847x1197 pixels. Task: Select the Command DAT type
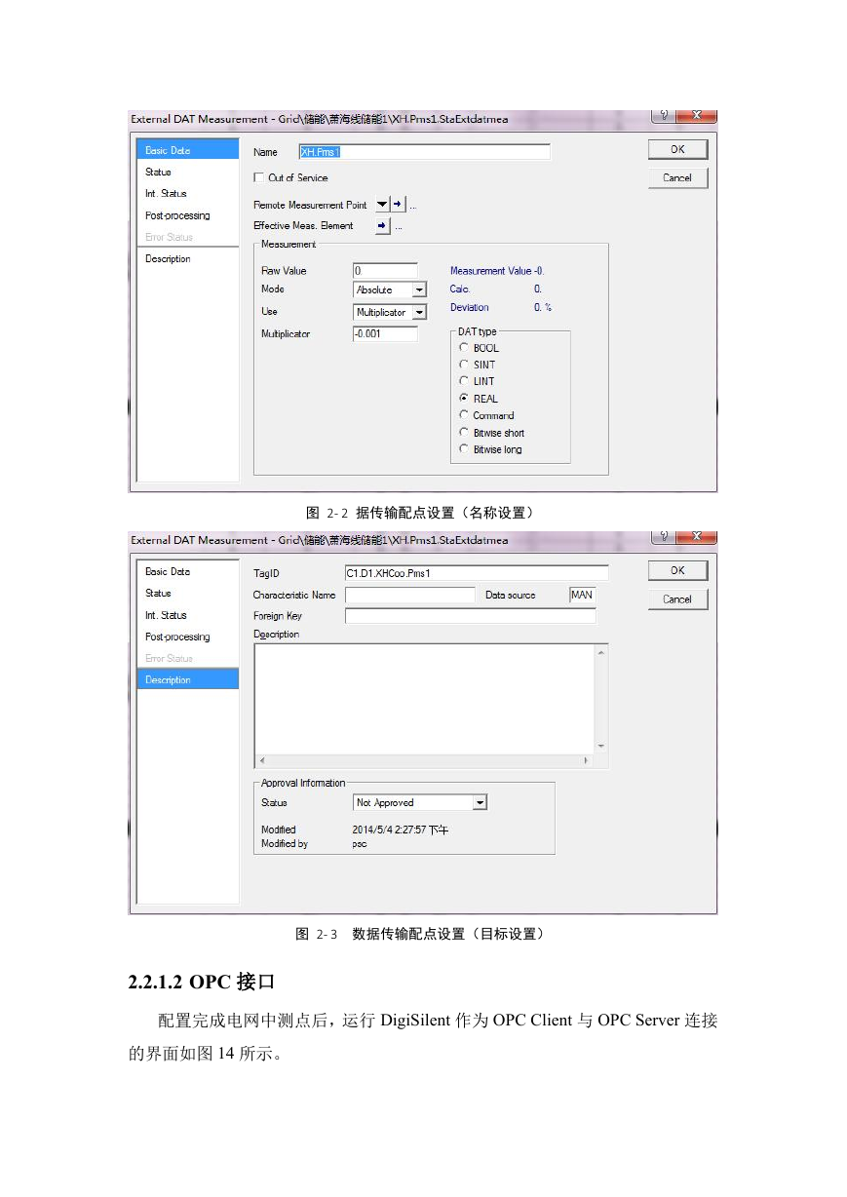[464, 415]
